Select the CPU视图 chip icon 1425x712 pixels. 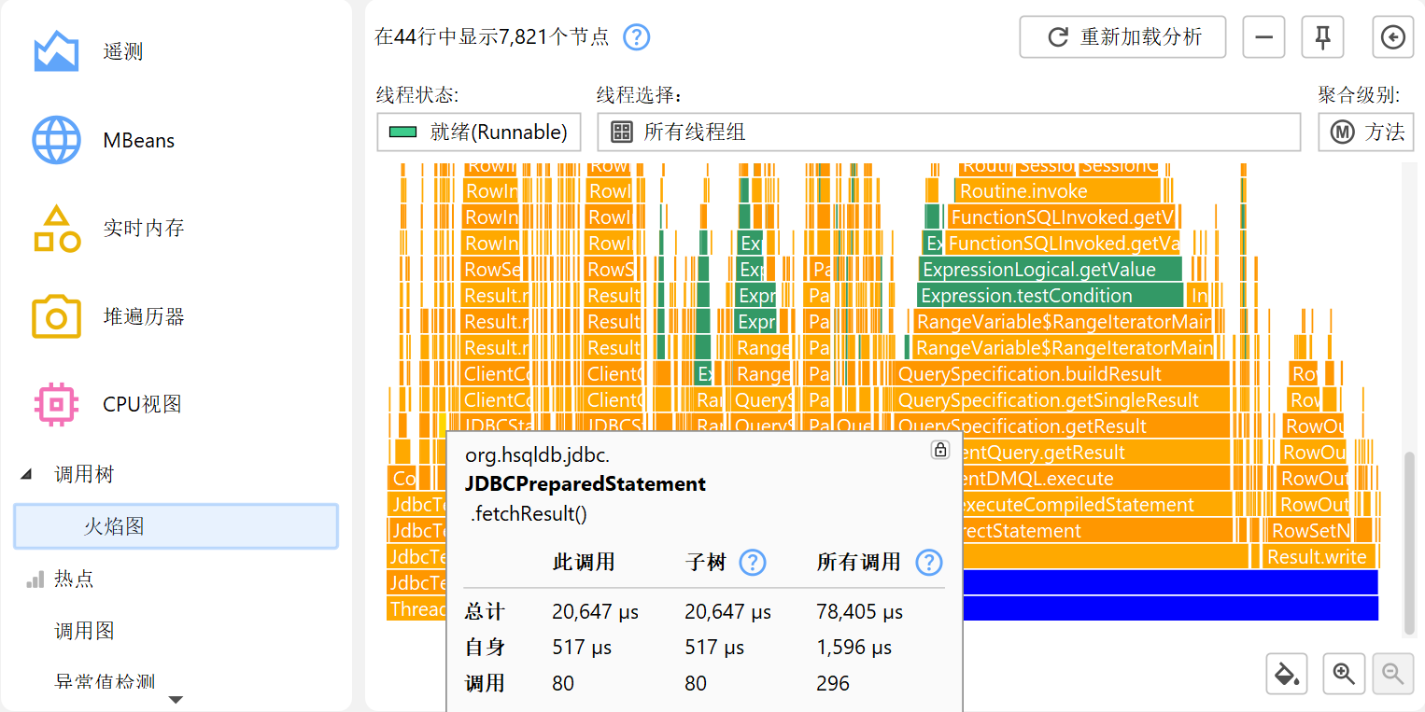(x=56, y=404)
